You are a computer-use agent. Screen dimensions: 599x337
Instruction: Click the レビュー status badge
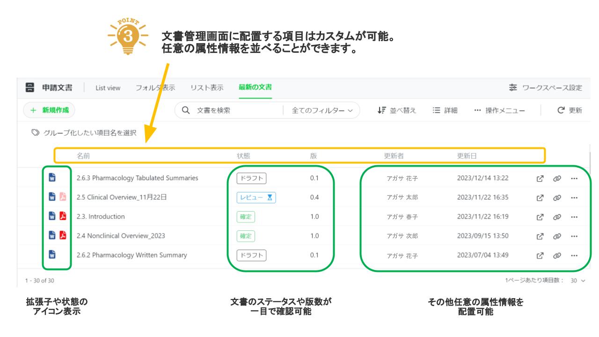(256, 198)
